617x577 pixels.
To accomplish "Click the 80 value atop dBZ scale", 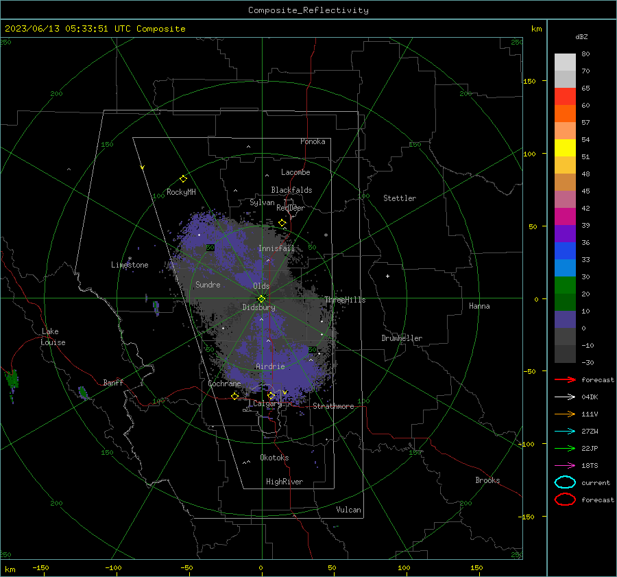I will pos(585,54).
